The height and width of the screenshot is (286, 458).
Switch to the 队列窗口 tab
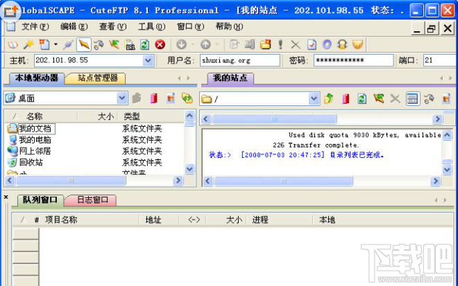pyautogui.click(x=40, y=200)
